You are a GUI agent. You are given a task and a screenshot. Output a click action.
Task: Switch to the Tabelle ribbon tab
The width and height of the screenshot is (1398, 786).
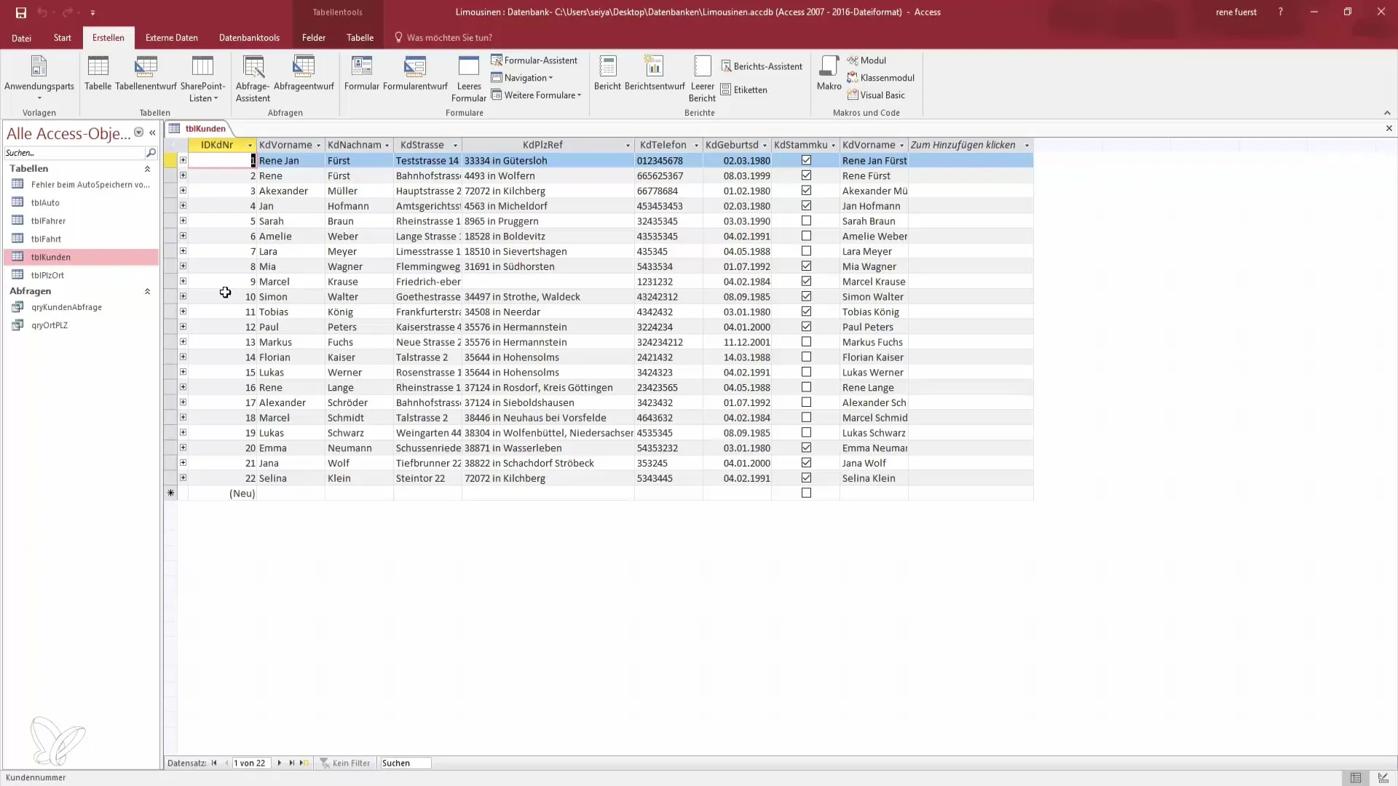click(360, 38)
